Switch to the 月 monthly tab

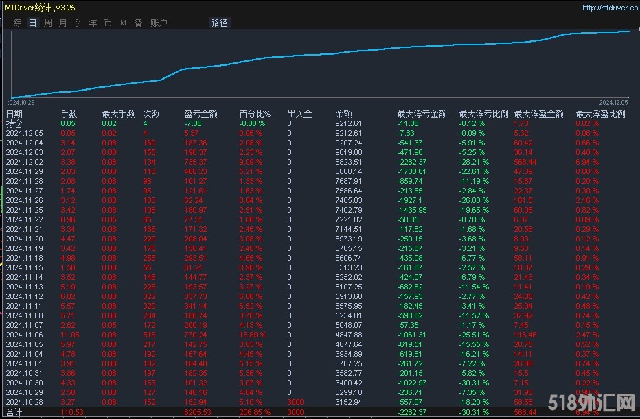[x=63, y=23]
